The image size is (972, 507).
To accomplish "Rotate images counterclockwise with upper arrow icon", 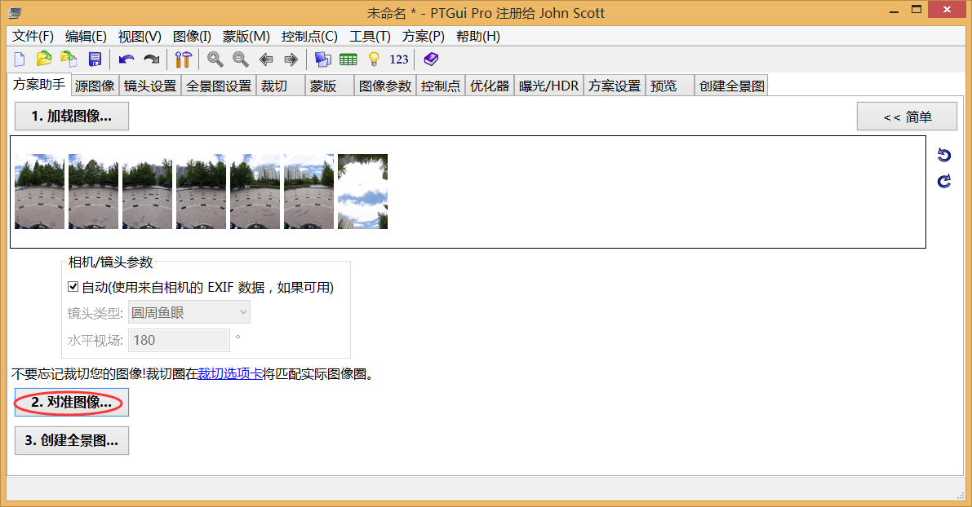I will pyautogui.click(x=944, y=155).
